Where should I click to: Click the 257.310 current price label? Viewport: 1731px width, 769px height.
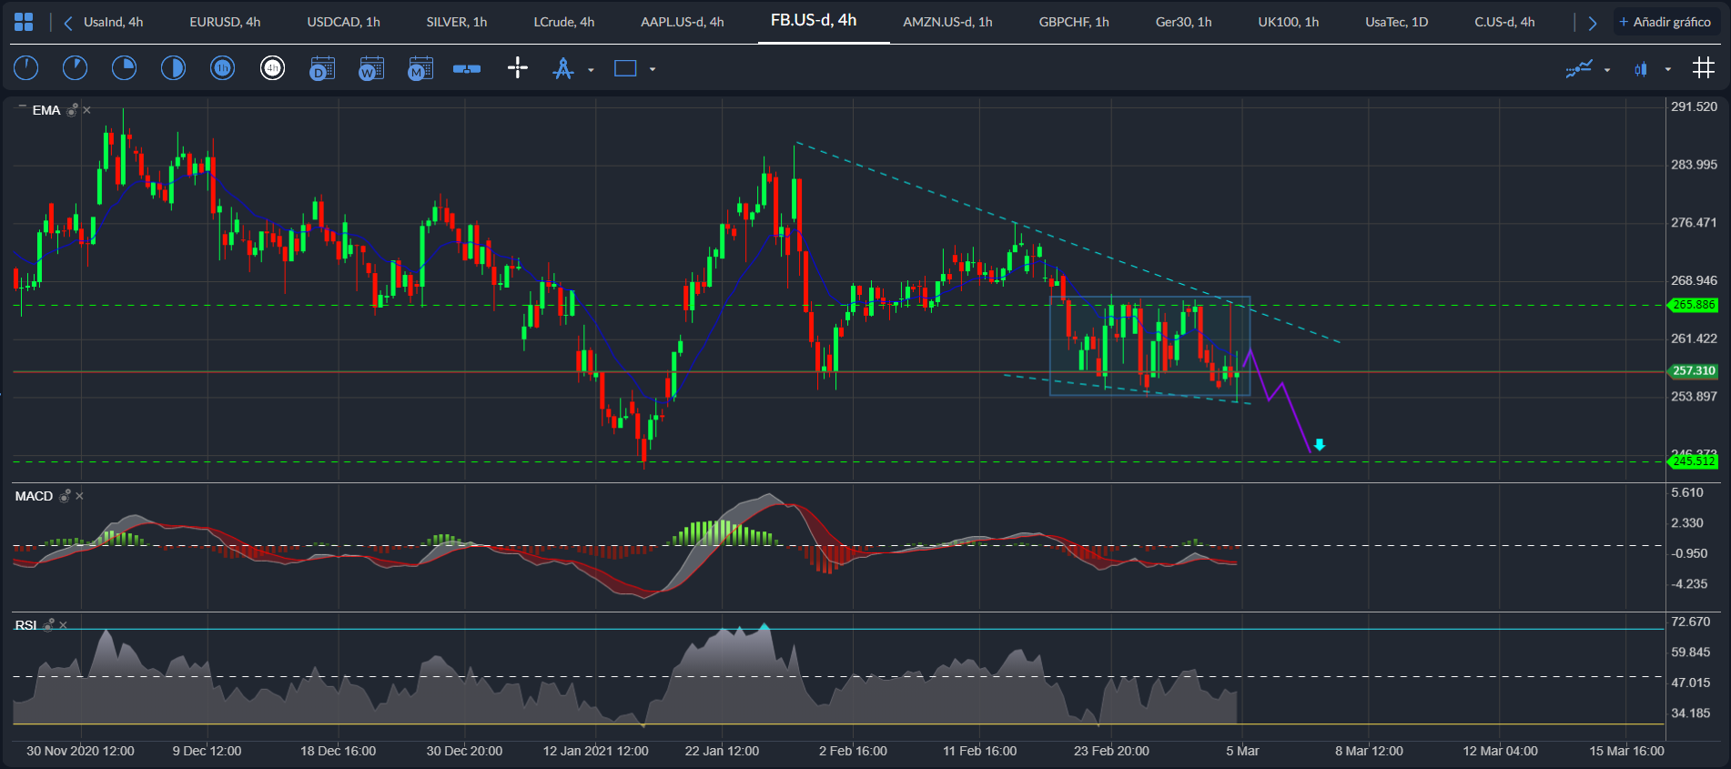(x=1693, y=370)
